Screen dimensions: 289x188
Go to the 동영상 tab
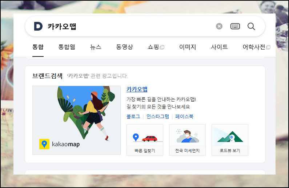[x=124, y=47]
